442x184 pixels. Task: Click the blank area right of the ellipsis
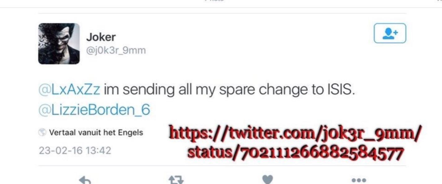[x=403, y=180]
